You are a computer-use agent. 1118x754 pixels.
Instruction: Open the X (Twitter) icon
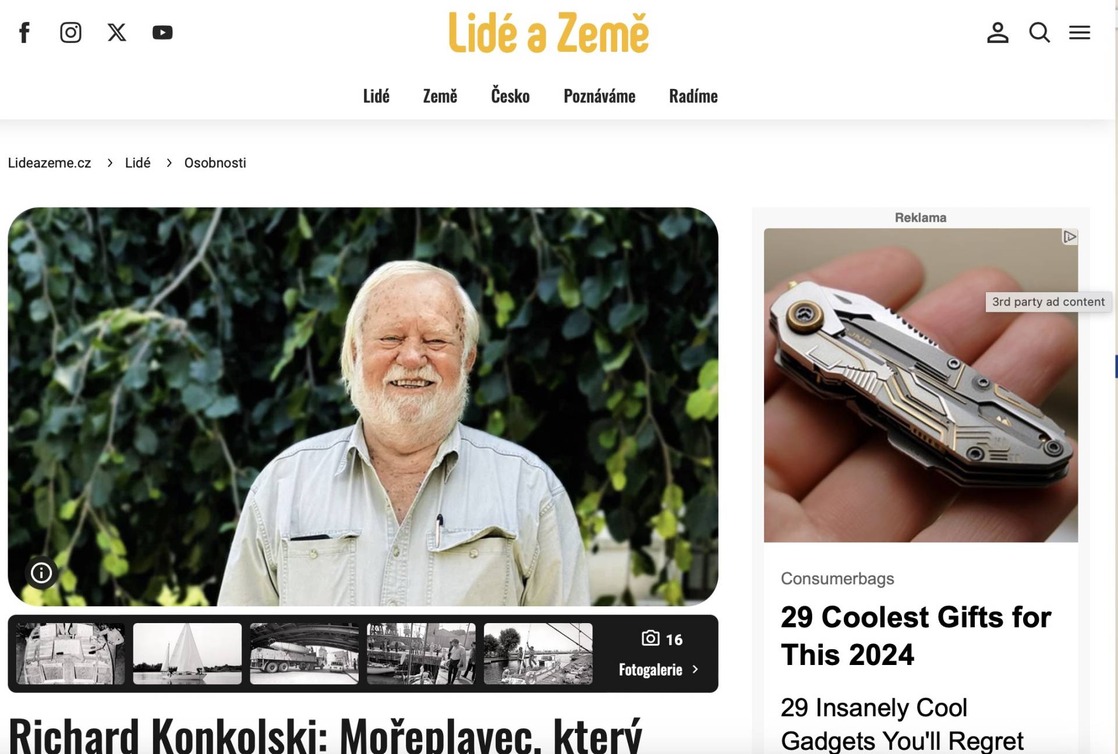pos(116,33)
